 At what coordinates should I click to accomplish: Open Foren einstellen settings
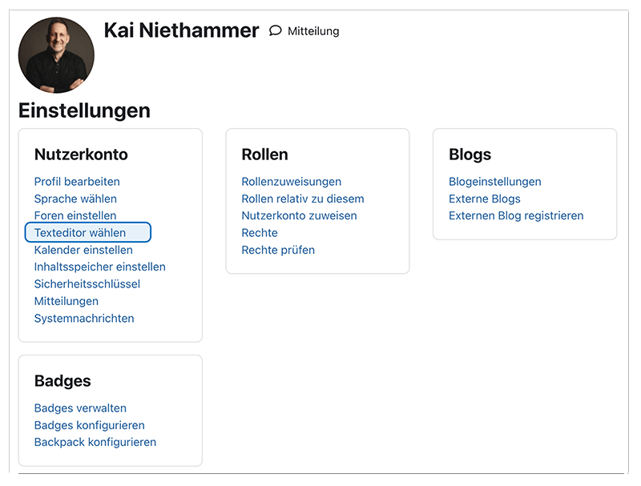pyautogui.click(x=75, y=215)
